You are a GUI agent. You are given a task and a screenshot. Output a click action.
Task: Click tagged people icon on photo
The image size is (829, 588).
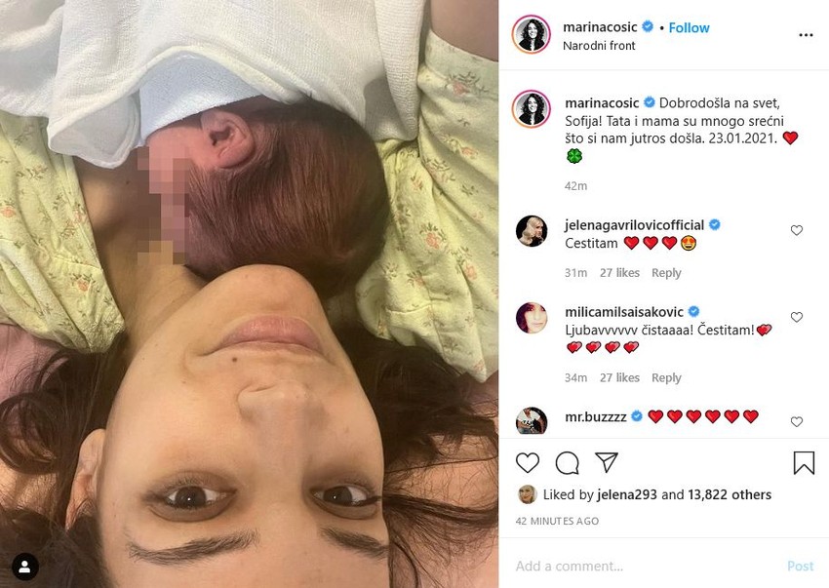[x=24, y=567]
